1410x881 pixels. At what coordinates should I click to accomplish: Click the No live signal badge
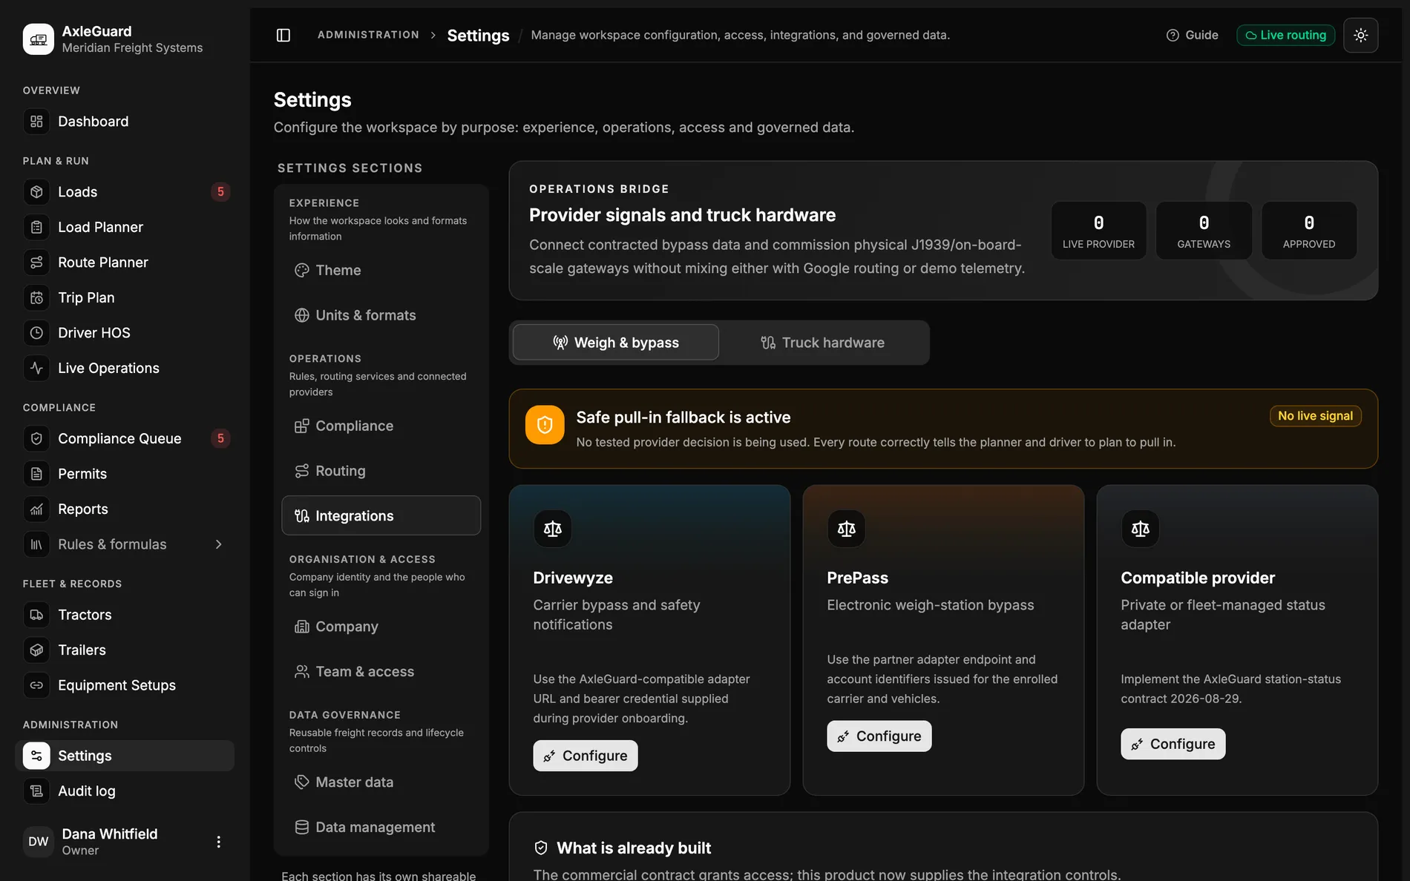tap(1315, 416)
